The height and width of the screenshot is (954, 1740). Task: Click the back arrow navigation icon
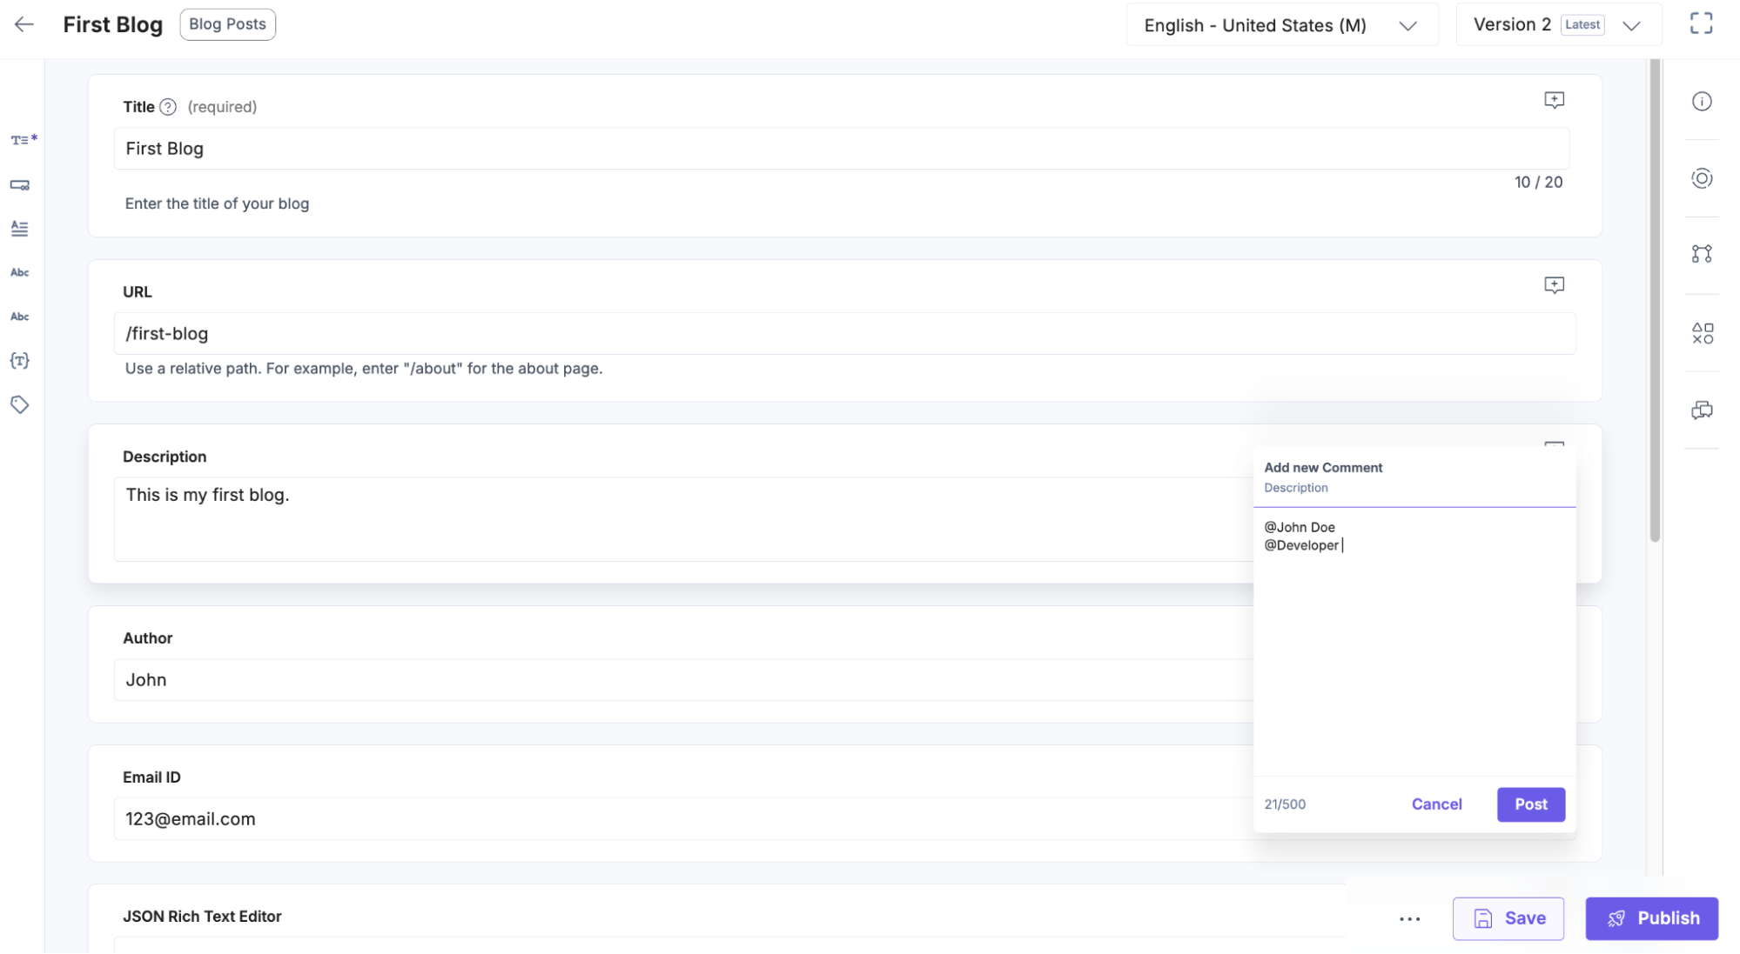pos(24,23)
